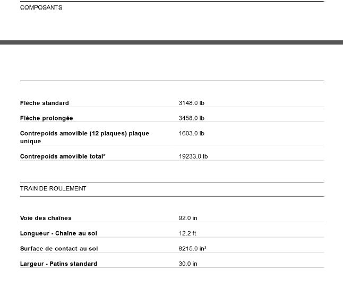Click the Longueur - Chaîne au sol label
The width and height of the screenshot is (343, 288).
tap(58, 233)
